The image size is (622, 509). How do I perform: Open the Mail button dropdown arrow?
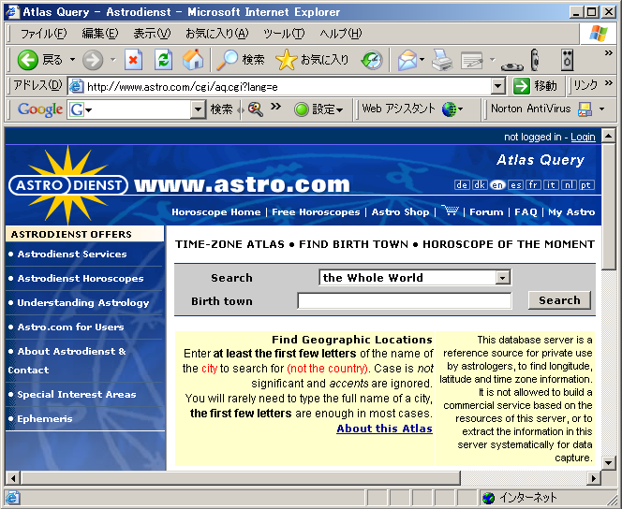(x=422, y=60)
